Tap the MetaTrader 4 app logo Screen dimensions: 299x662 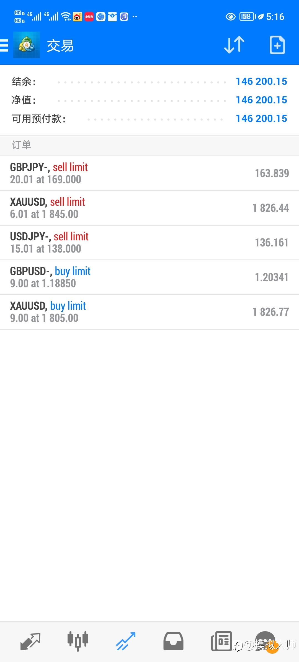pyautogui.click(x=27, y=45)
